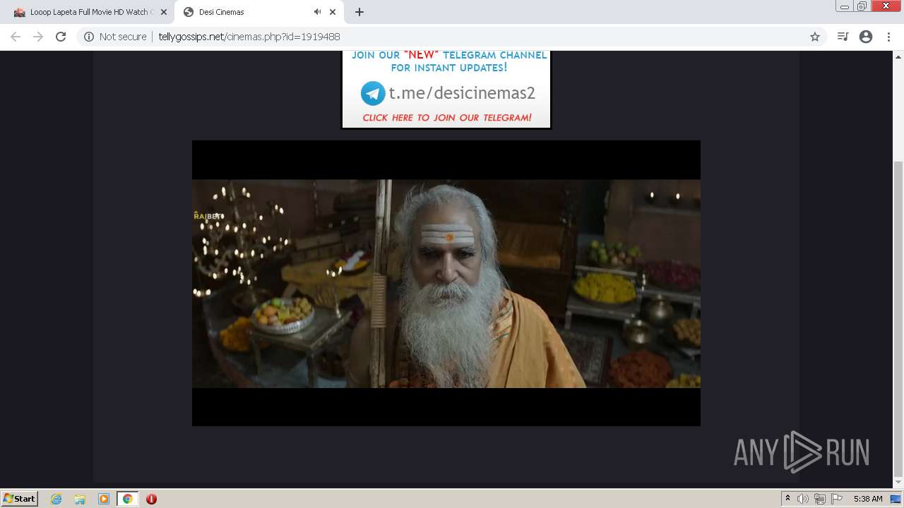Close the Looop Lapeta tab
This screenshot has height=508, width=904.
click(x=163, y=12)
